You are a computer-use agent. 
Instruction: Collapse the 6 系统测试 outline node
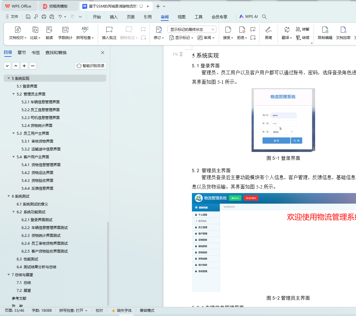coord(8,196)
